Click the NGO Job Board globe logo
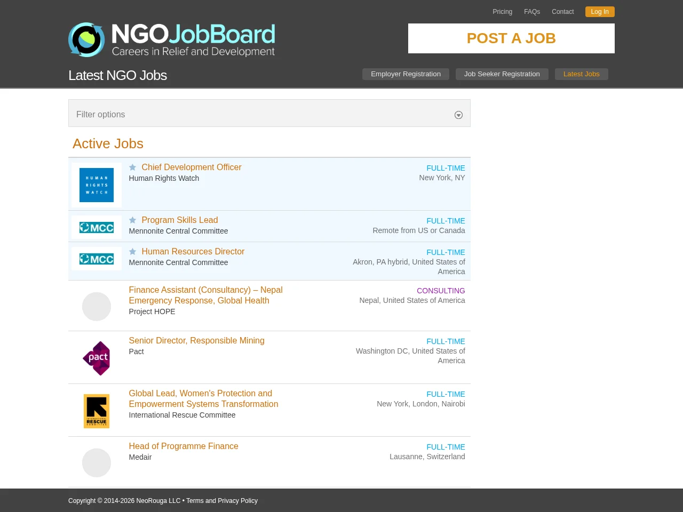Screen dimensions: 683x512 [x=86, y=39]
